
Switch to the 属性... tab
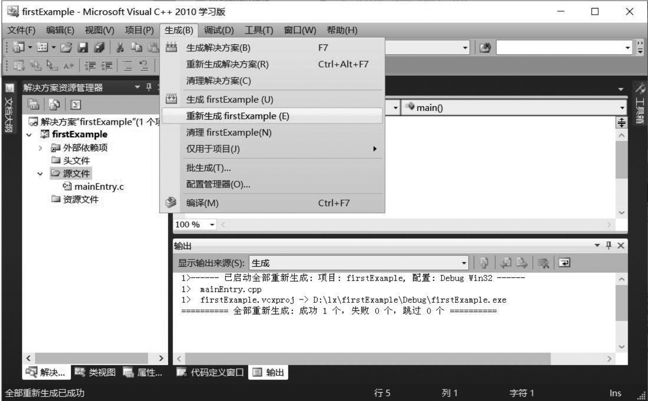pyautogui.click(x=143, y=373)
